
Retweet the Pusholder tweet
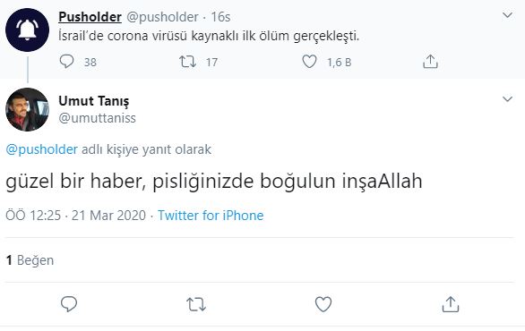187,62
